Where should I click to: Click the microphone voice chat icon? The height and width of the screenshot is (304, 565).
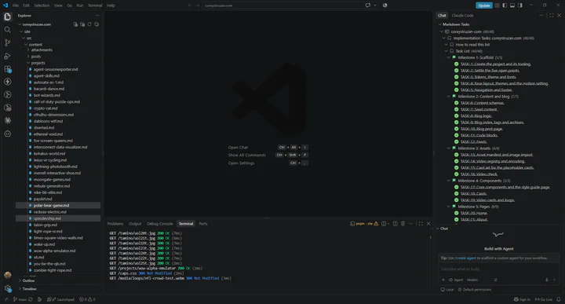tap(547, 280)
